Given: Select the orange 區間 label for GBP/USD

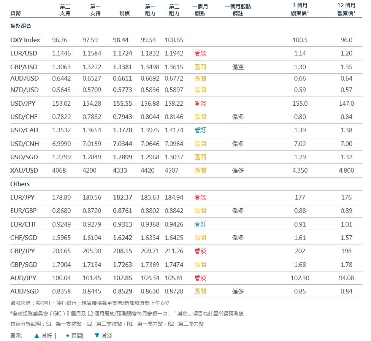Looking at the screenshot, I should (200, 67).
